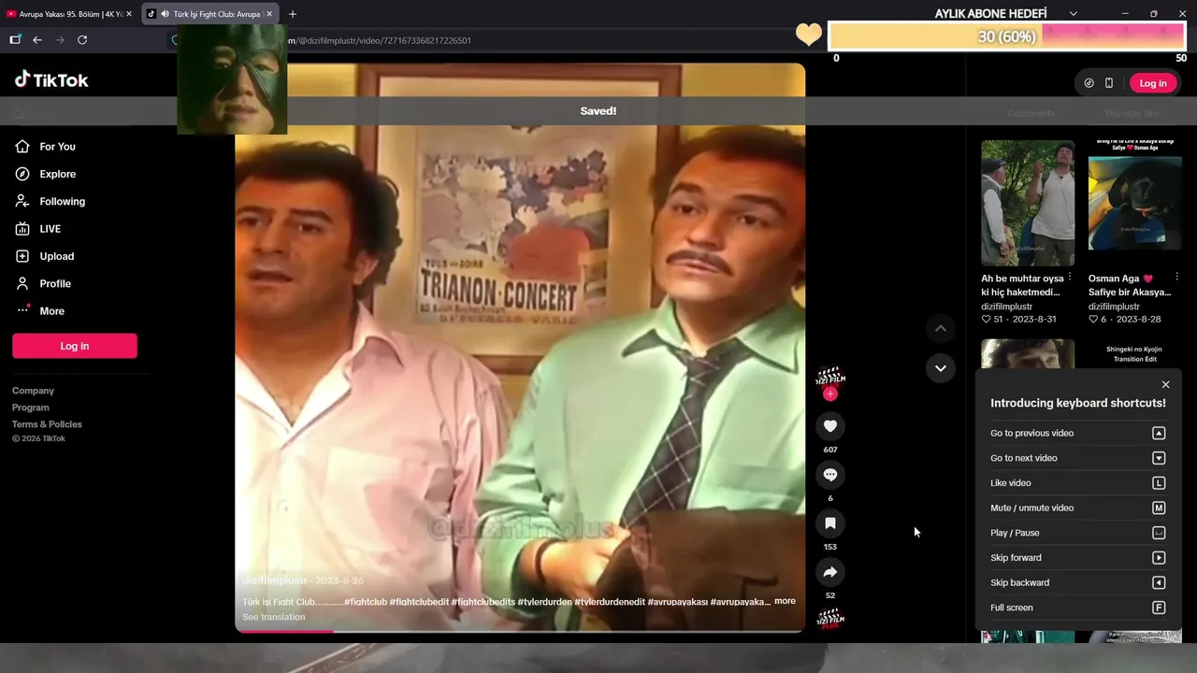Go back in browser history
Screen dimensions: 1197x673
tap(37, 40)
